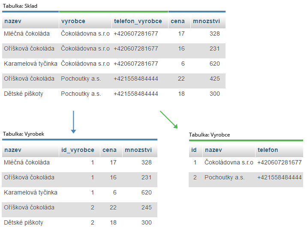Click telefon header in Vyrobce table
The image size is (307, 234).
coord(268,150)
